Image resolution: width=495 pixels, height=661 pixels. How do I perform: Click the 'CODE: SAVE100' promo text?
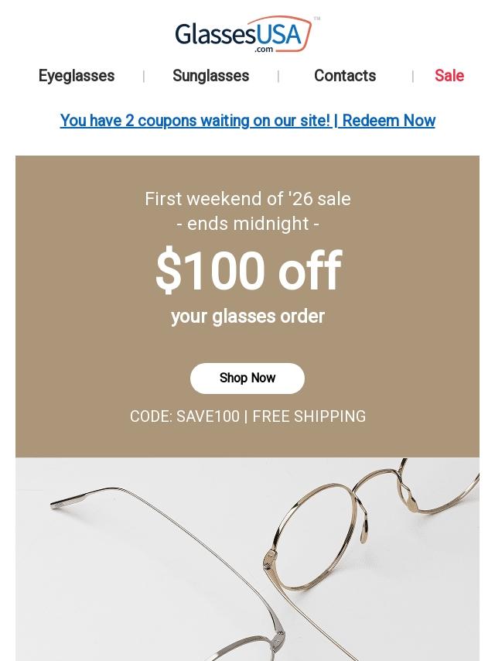(185, 416)
